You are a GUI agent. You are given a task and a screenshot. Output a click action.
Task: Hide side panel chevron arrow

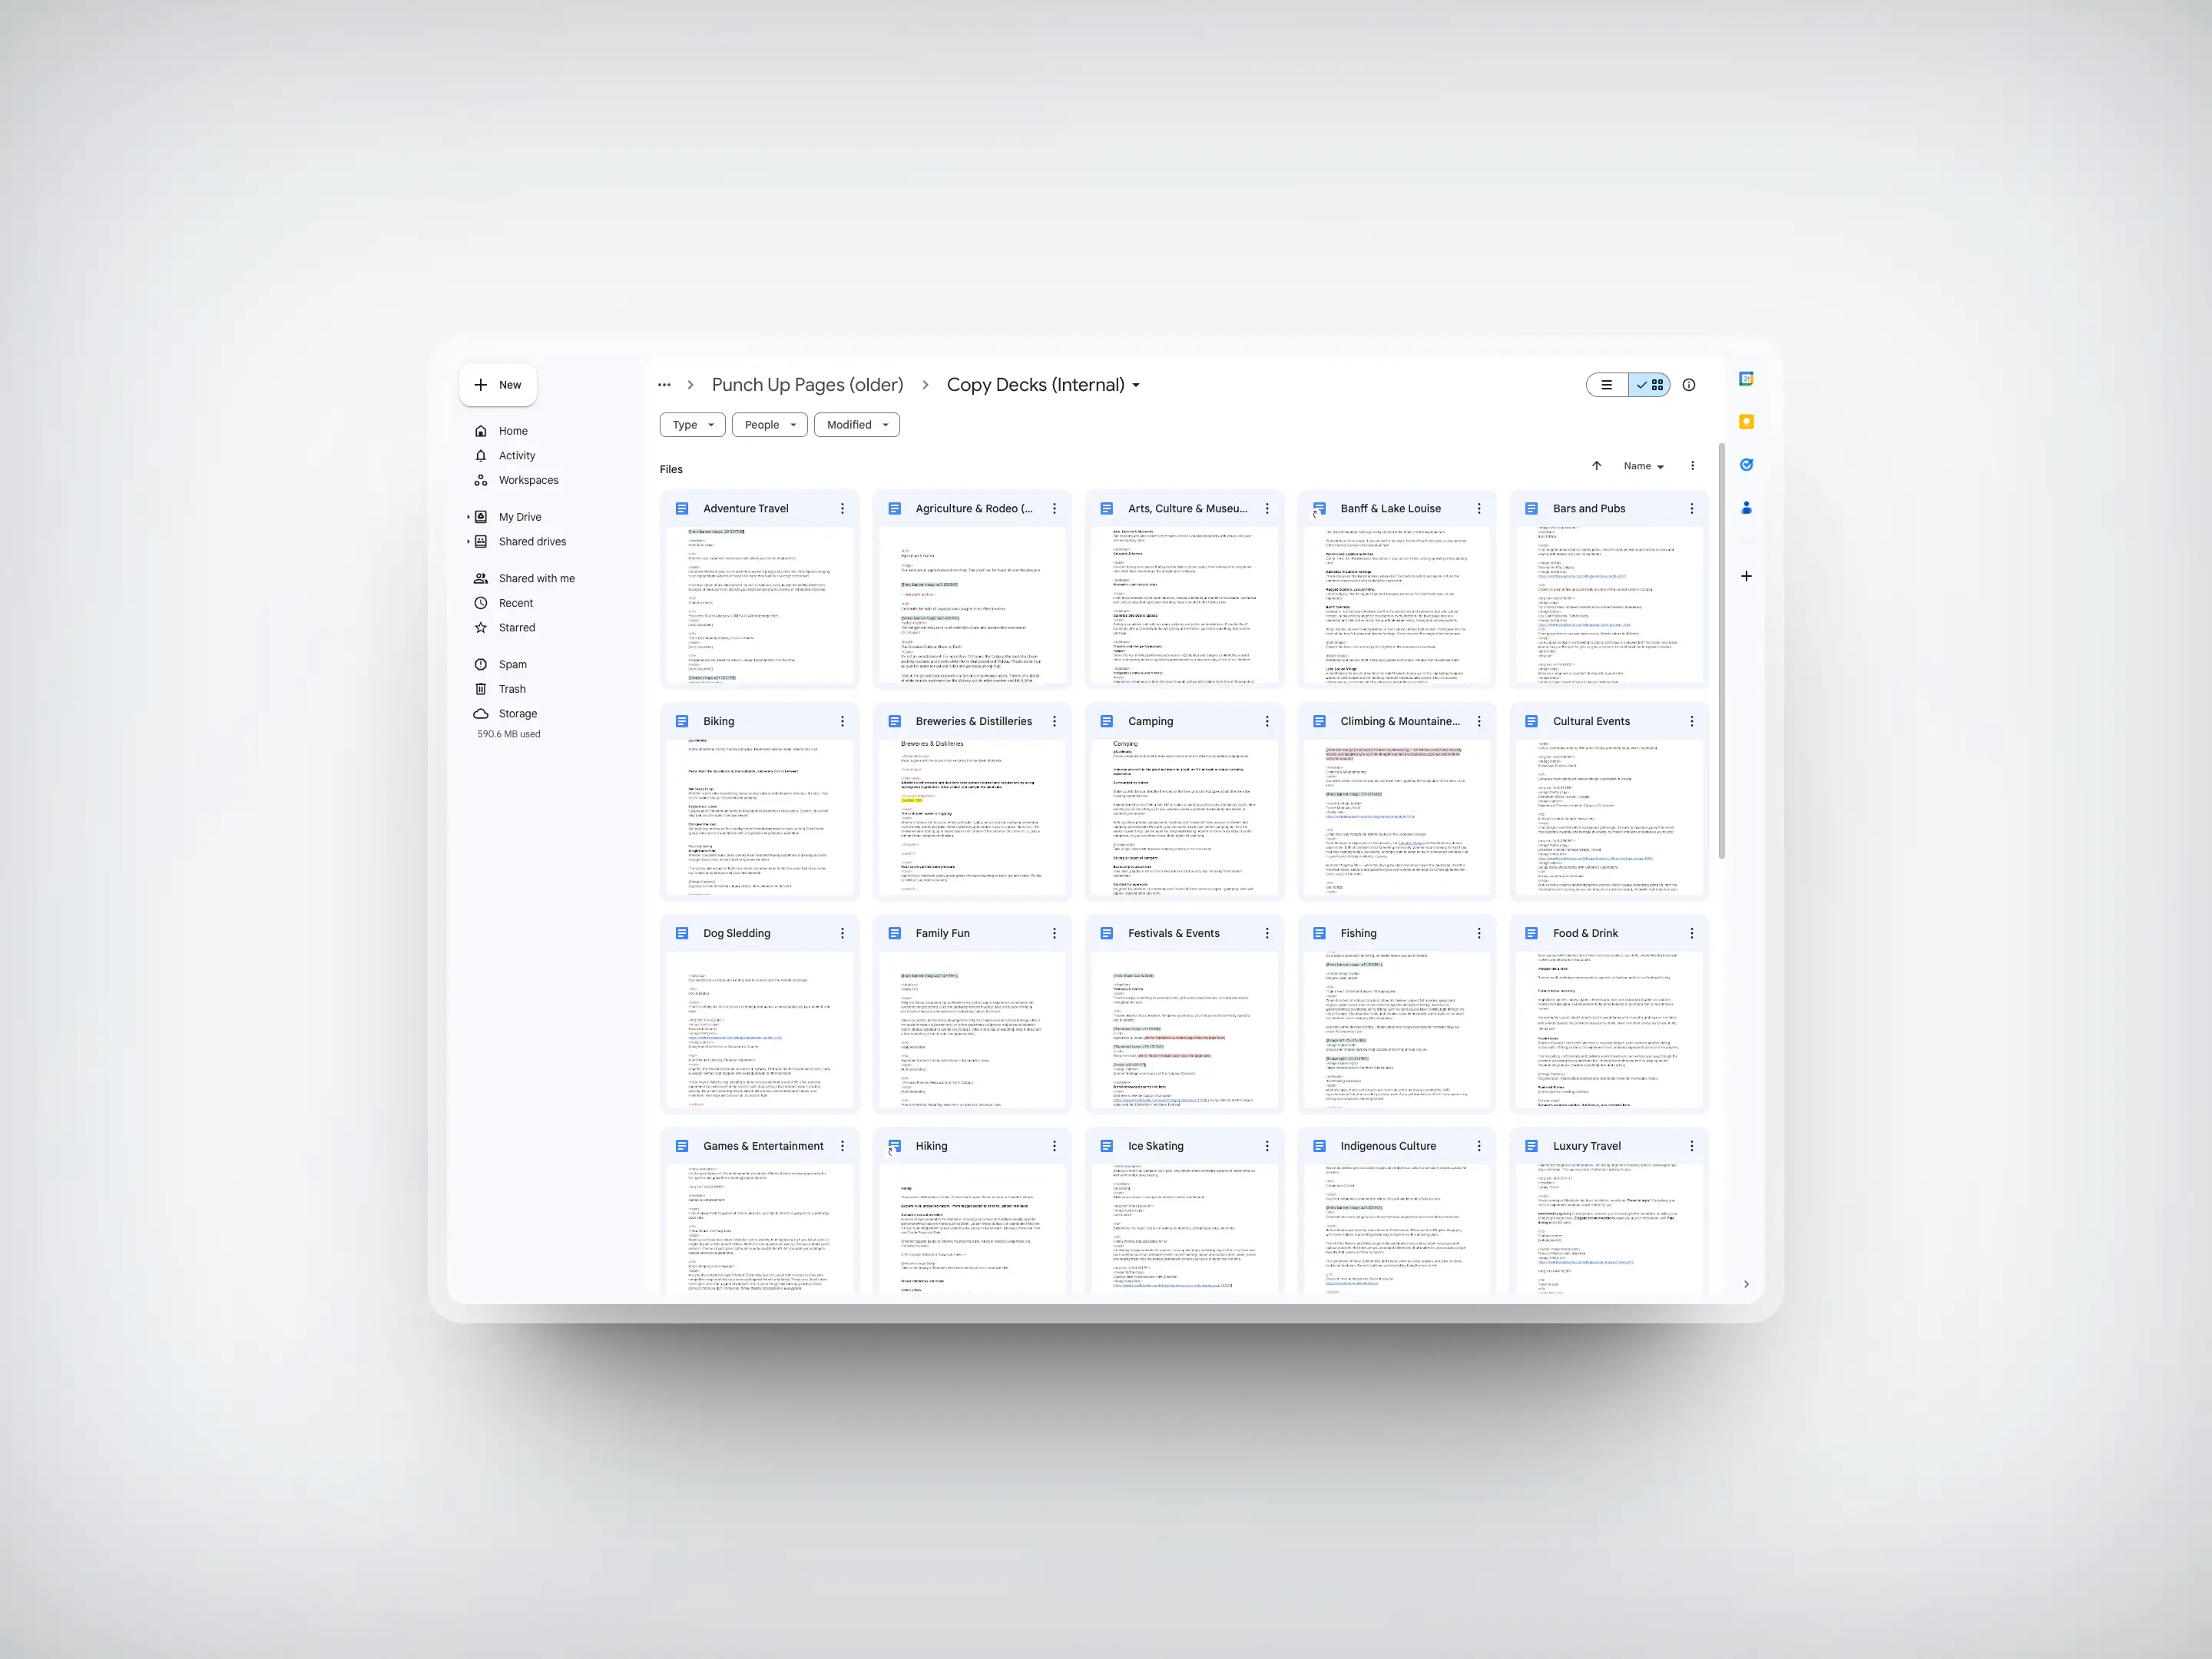coord(1746,1284)
